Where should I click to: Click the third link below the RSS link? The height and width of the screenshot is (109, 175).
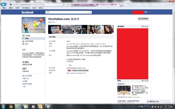click(24, 87)
